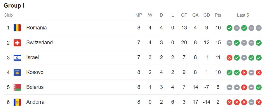Click the Last 5 column header
Screen dimensions: 266x111
(x=243, y=15)
